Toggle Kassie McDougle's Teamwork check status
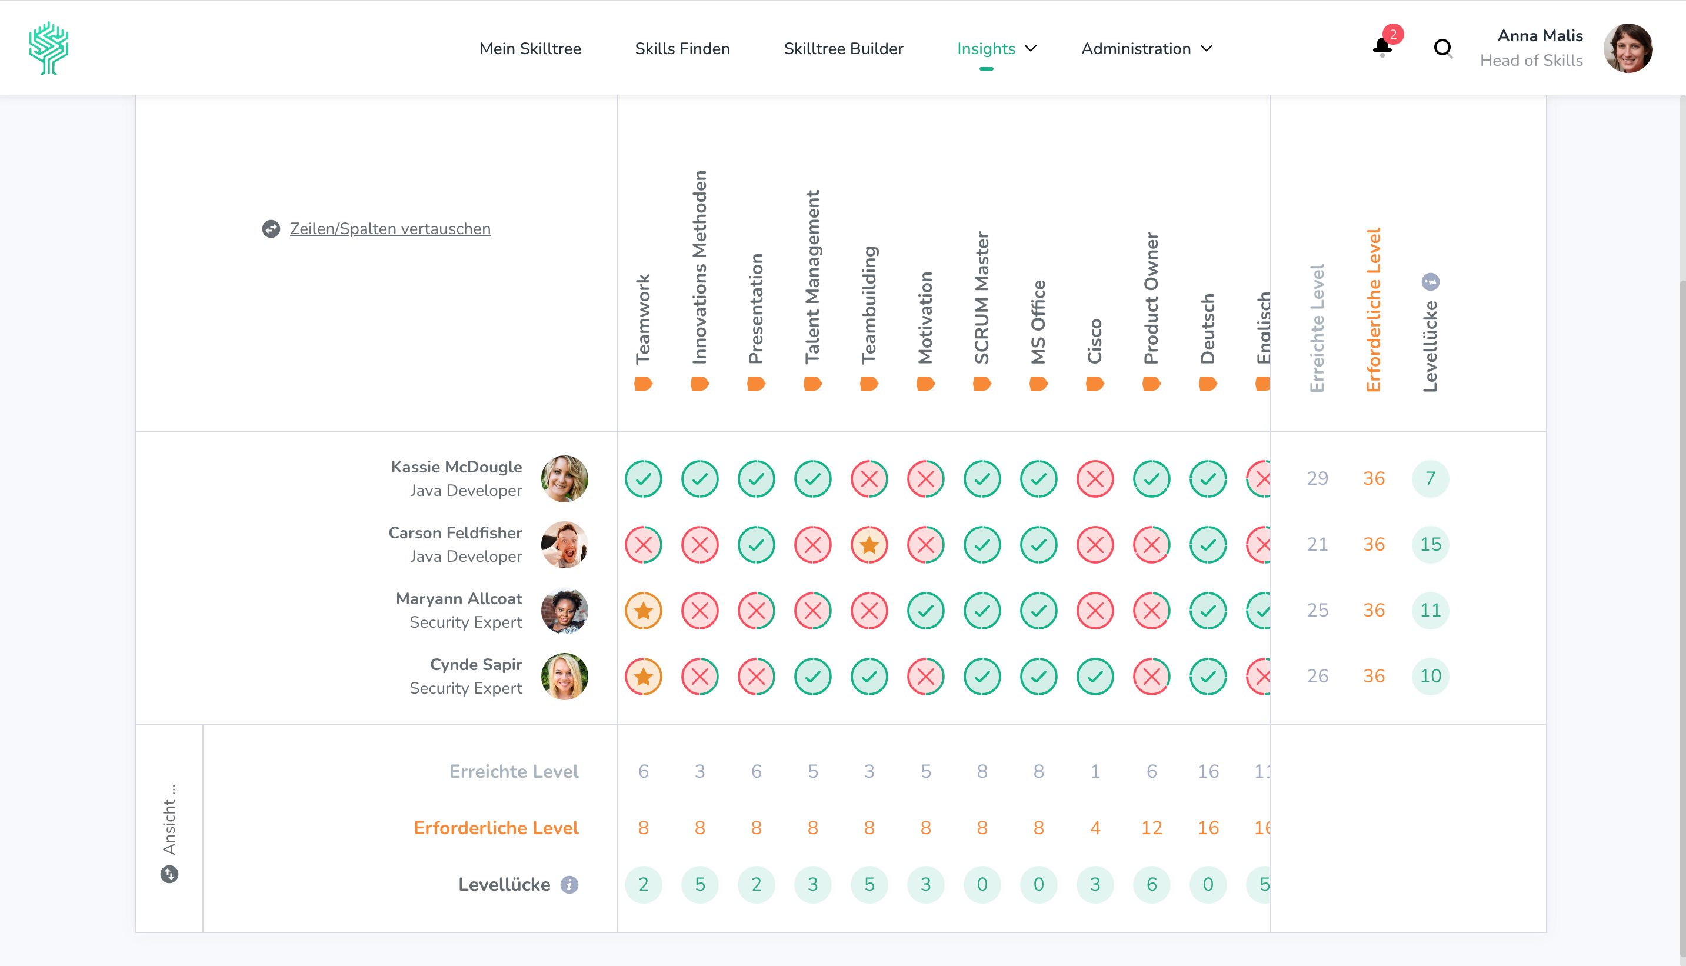1686x966 pixels. (643, 478)
